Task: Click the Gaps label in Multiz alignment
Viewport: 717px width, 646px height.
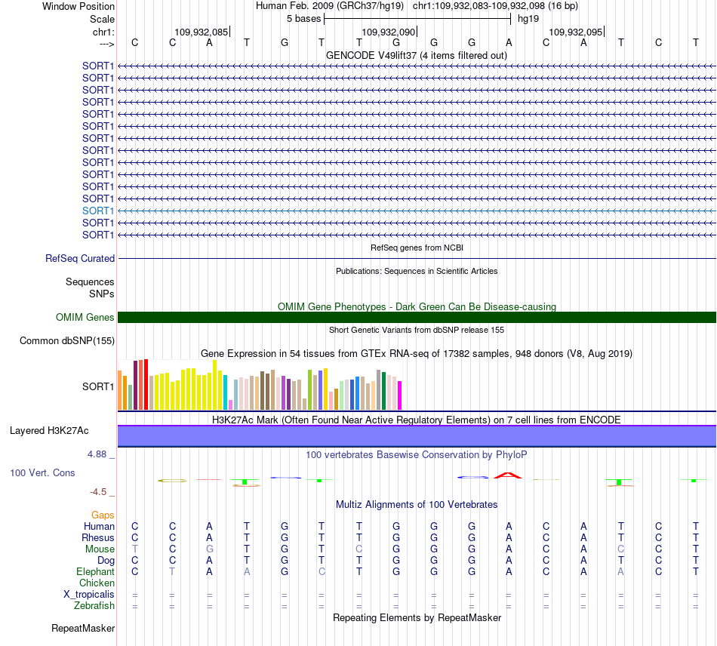Action: (103, 515)
